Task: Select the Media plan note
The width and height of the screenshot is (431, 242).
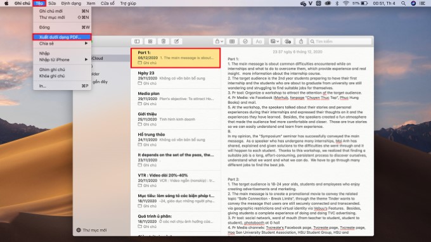Action: point(176,99)
